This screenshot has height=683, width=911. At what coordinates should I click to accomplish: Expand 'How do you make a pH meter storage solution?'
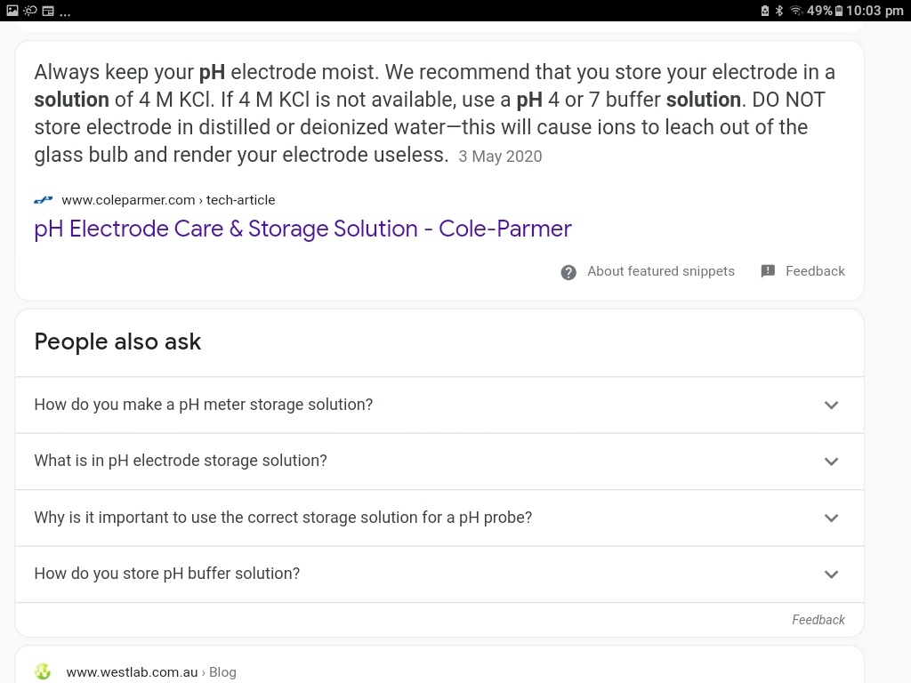coord(439,405)
